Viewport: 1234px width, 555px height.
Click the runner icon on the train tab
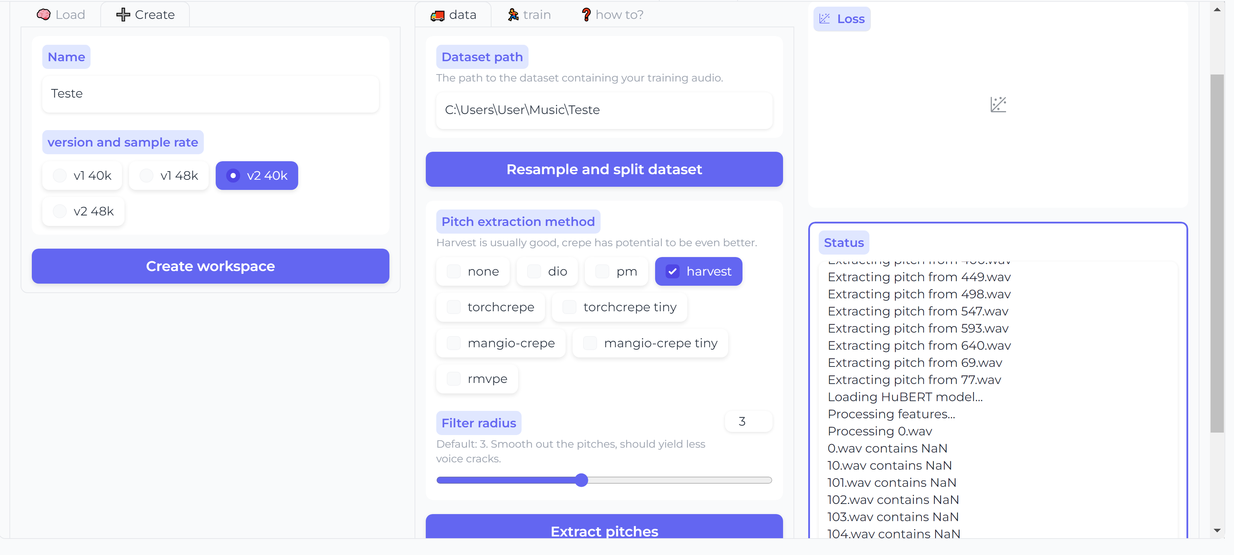pyautogui.click(x=513, y=15)
